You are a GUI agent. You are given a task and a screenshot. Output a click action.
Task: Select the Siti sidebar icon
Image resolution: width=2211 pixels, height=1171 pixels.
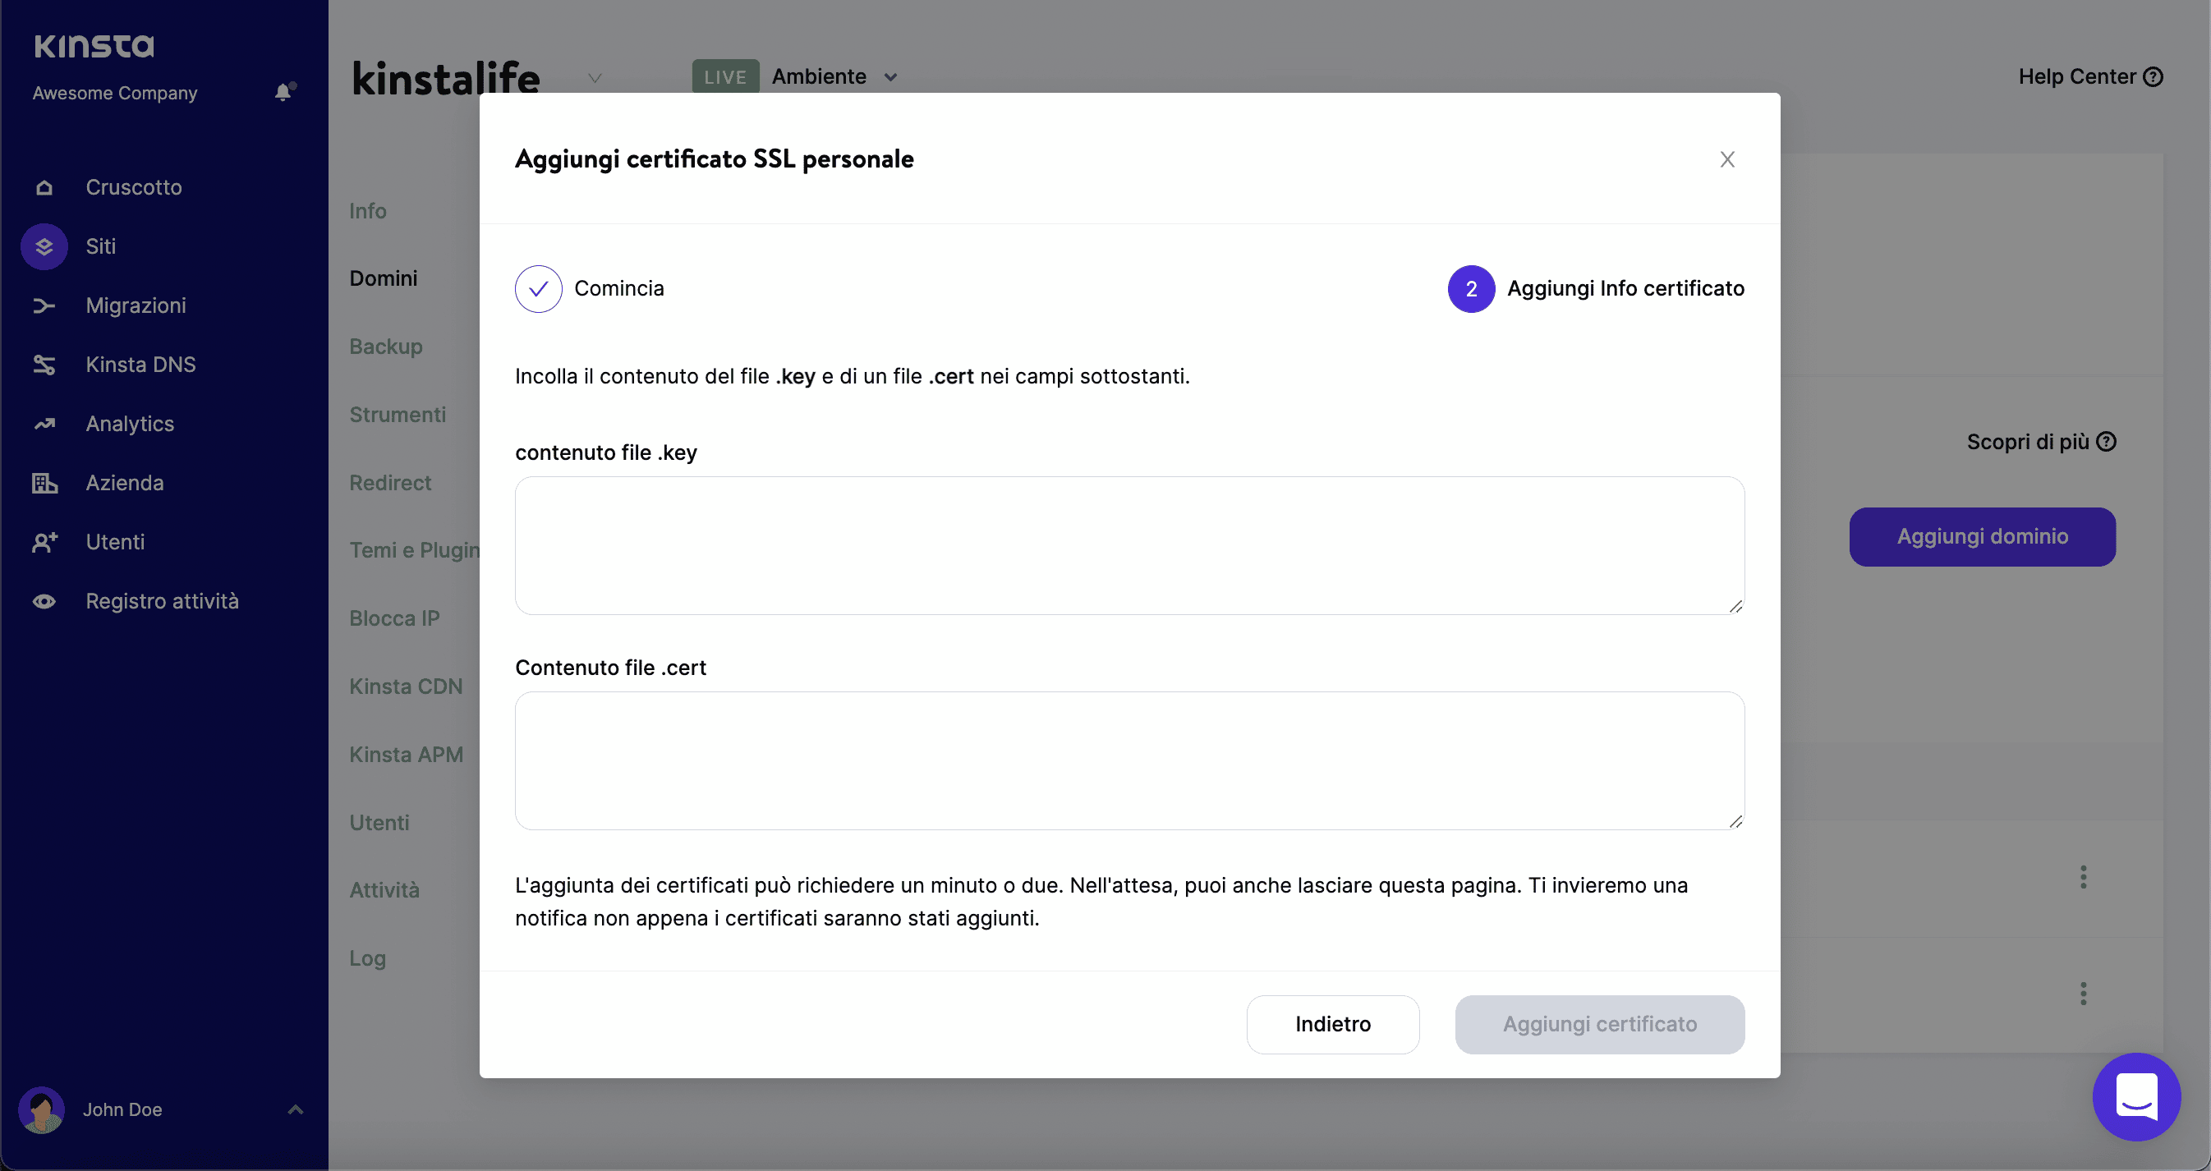point(44,246)
